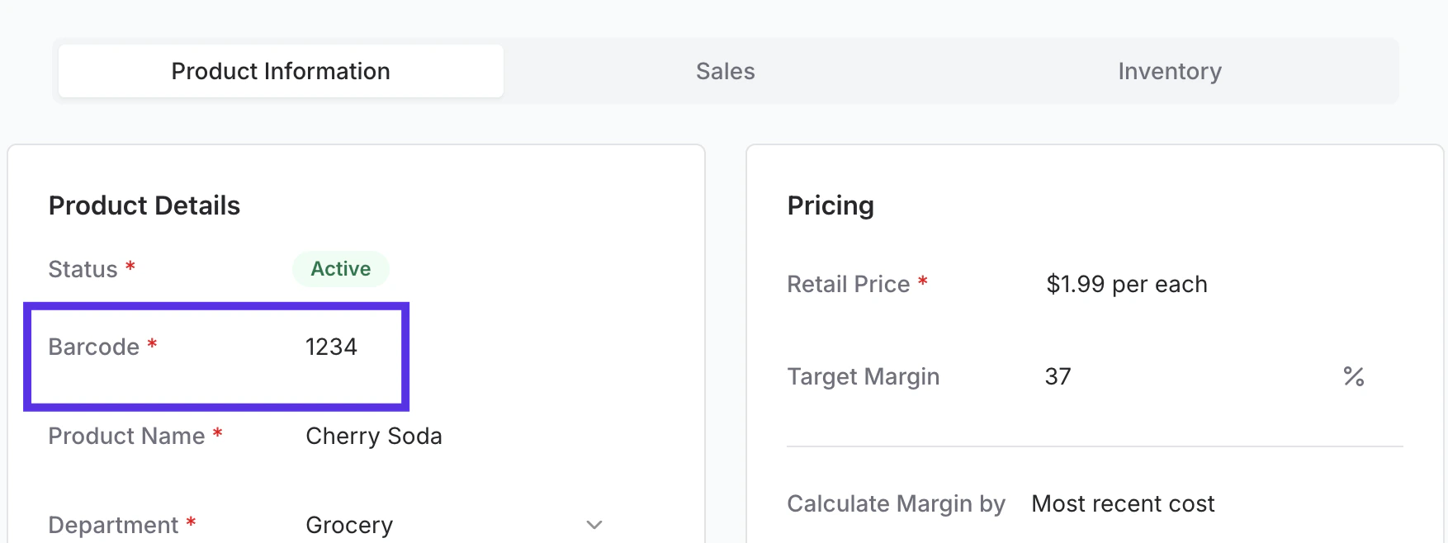Click the $1.99 per each retail price

(1126, 285)
